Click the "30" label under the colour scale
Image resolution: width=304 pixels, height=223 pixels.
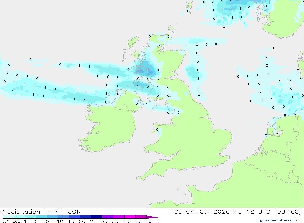click(x=104, y=221)
